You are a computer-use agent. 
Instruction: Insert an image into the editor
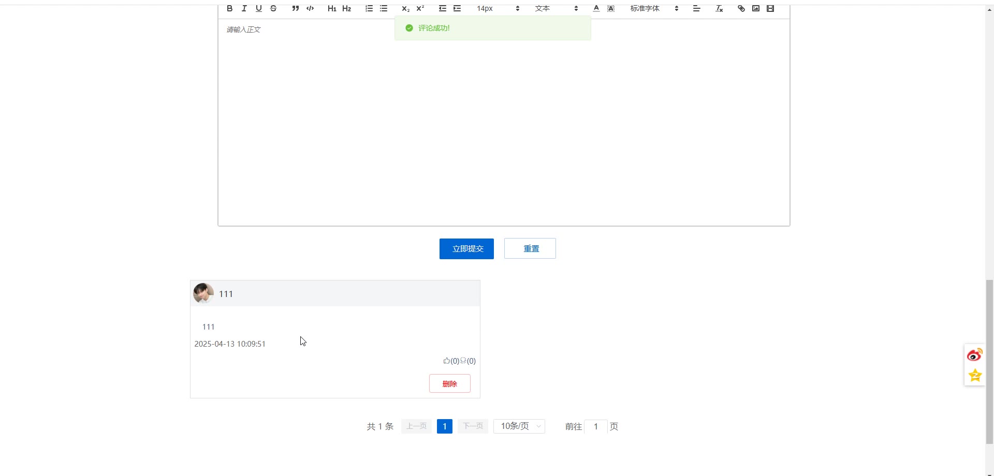(756, 8)
